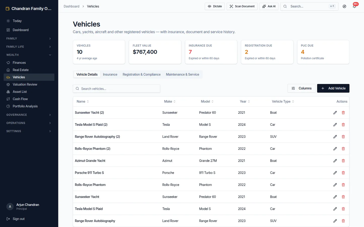Open the Columns selector
Image resolution: width=364 pixels, height=227 pixels.
click(301, 88)
